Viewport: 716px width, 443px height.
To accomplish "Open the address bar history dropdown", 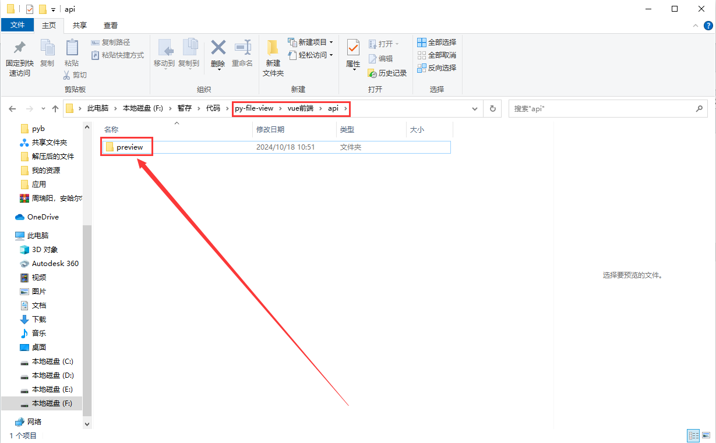I will point(475,109).
